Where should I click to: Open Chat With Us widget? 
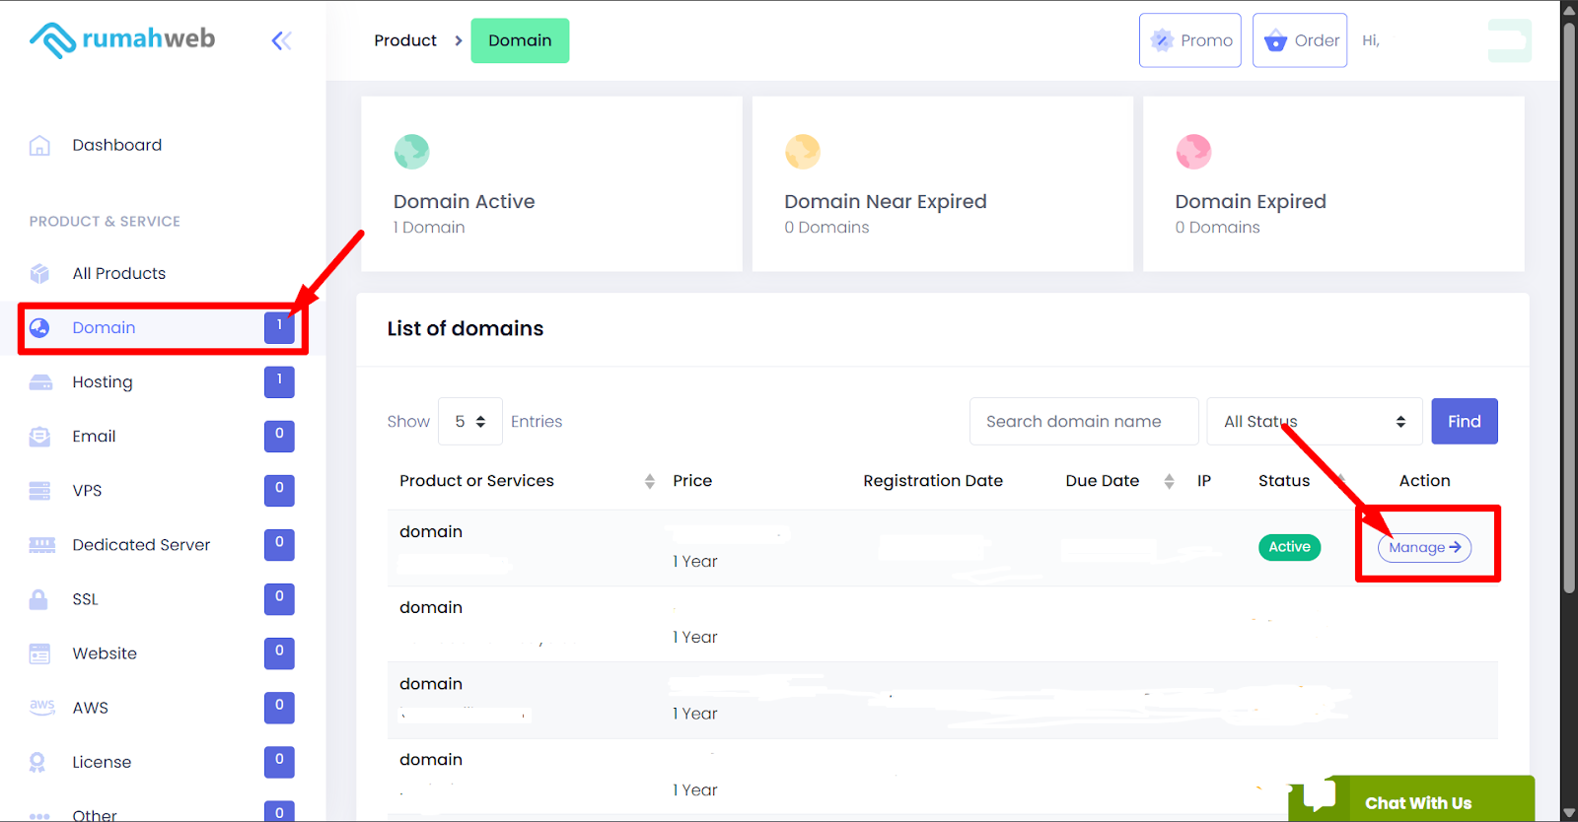point(1411,798)
